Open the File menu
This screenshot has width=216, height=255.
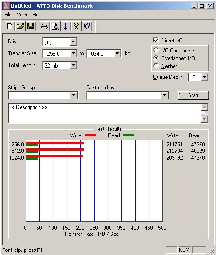coord(8,15)
